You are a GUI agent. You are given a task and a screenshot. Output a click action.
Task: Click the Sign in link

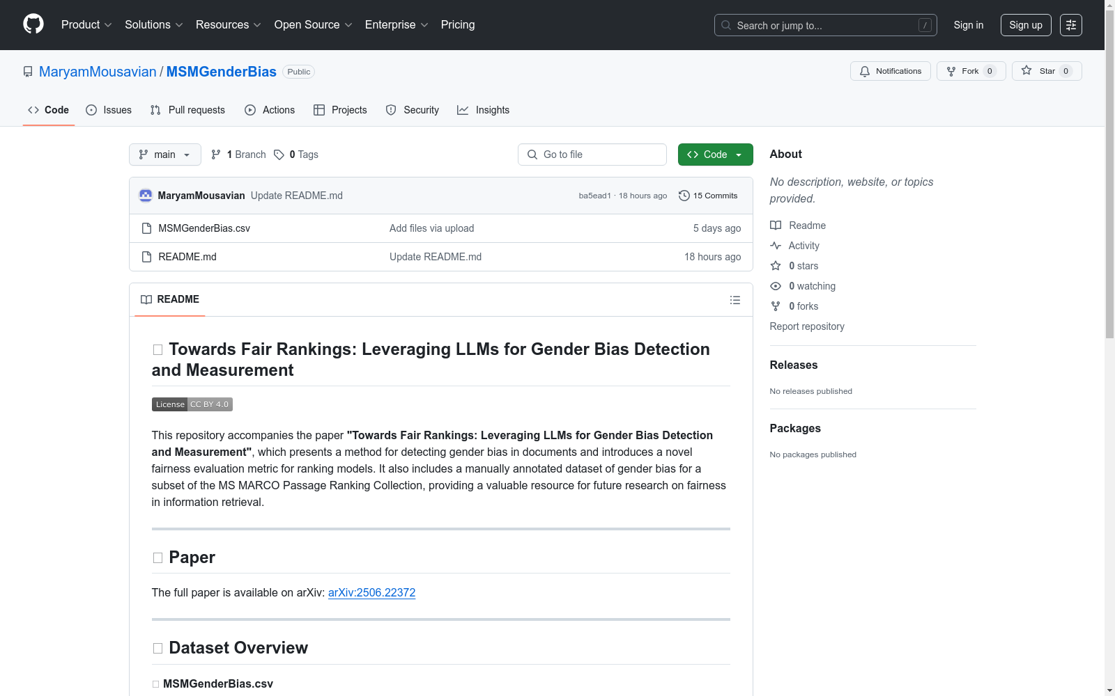(969, 25)
